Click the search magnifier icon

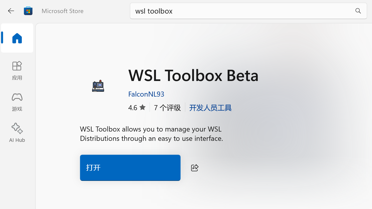pos(358,11)
